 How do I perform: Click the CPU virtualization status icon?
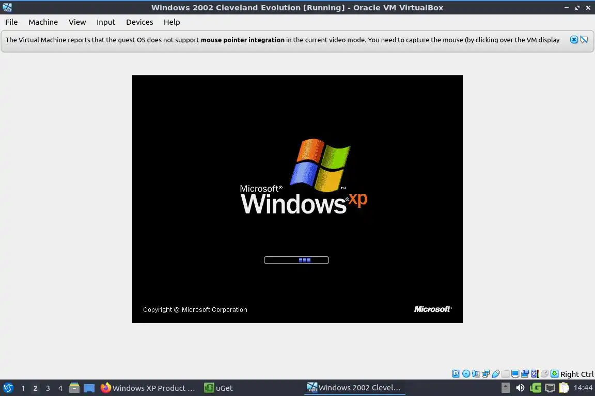pyautogui.click(x=535, y=374)
